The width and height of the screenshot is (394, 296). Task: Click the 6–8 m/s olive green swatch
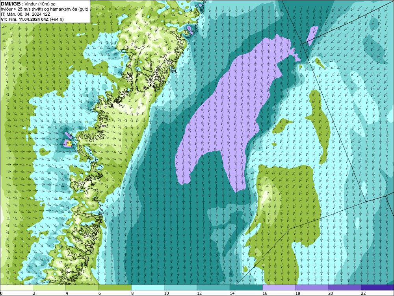click(115, 287)
